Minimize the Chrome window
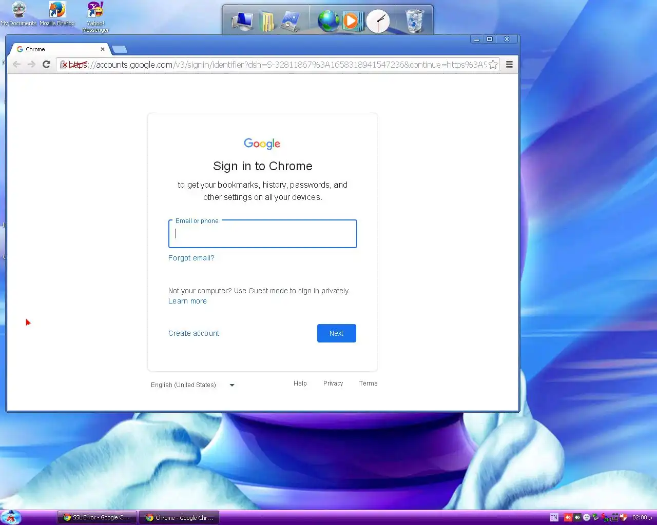The image size is (657, 525). tap(477, 39)
